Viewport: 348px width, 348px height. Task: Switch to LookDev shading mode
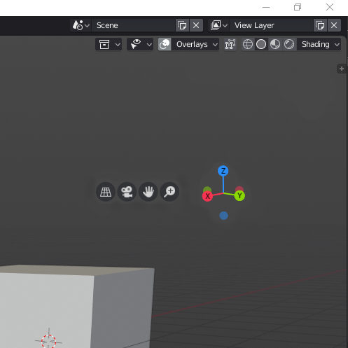[x=275, y=44]
